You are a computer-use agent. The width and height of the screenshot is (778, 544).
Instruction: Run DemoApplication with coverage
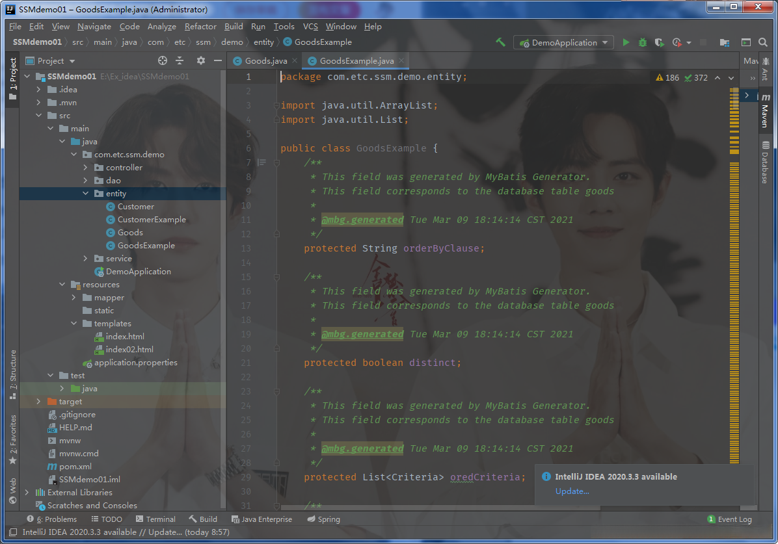click(660, 42)
